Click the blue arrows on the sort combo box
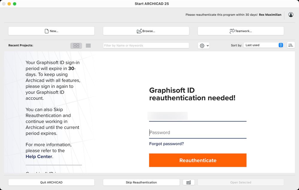The height and width of the screenshot is (190, 299). (x=281, y=45)
